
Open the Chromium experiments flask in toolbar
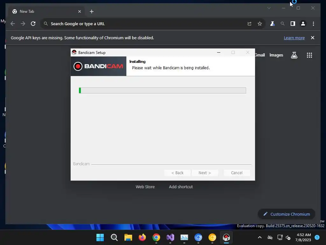click(x=273, y=24)
